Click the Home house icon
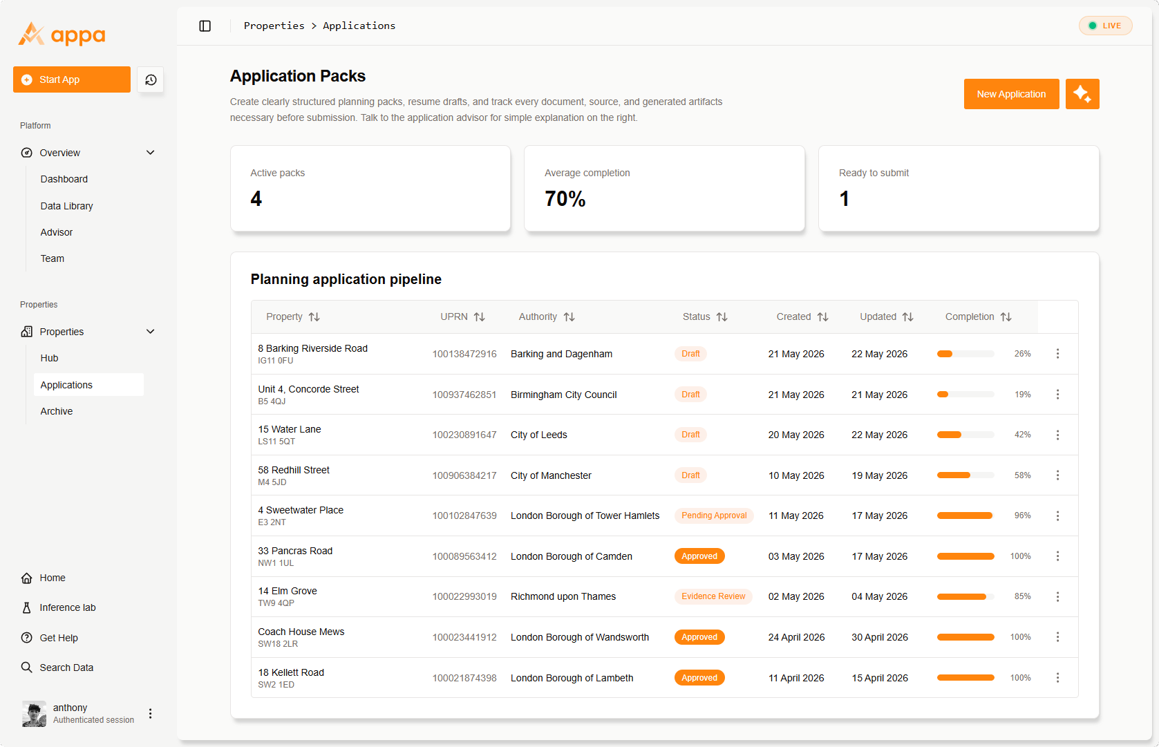 click(27, 578)
